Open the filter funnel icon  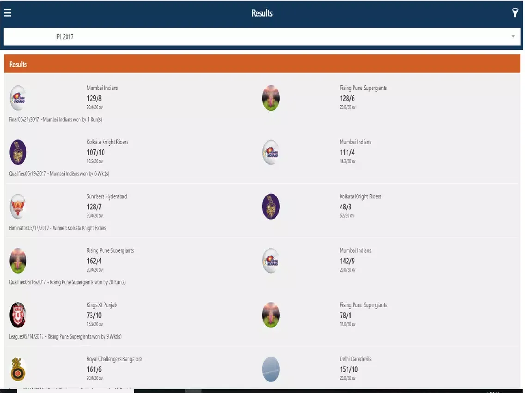(515, 13)
